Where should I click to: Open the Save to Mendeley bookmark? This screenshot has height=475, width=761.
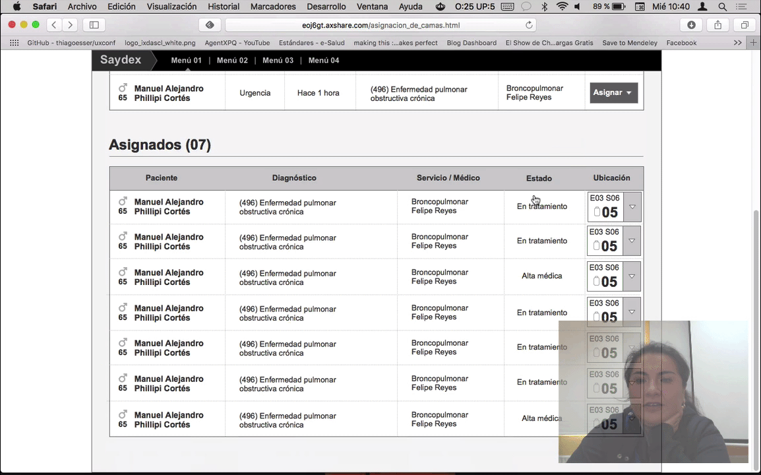pos(630,43)
